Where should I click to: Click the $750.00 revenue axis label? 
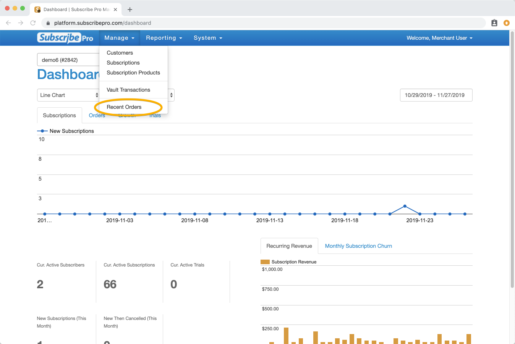click(x=270, y=289)
